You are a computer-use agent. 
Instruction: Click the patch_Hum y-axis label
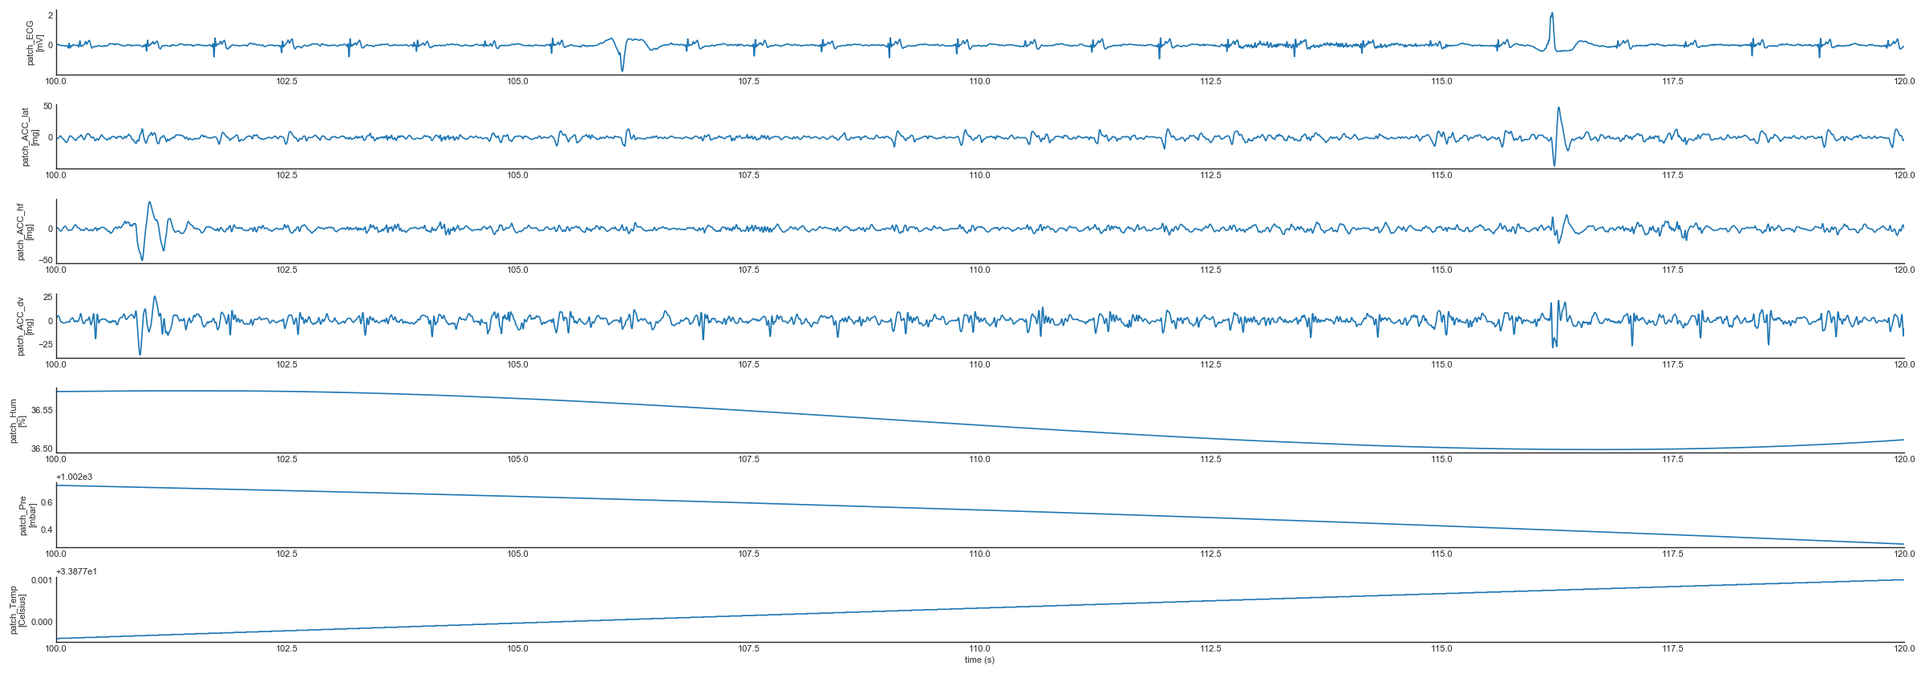click(17, 420)
